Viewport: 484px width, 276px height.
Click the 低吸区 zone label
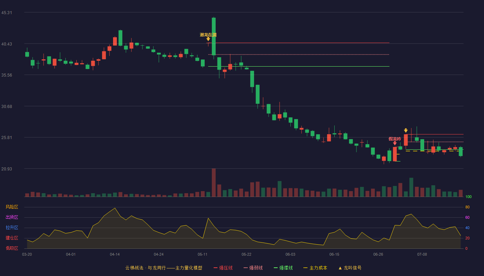click(x=12, y=248)
